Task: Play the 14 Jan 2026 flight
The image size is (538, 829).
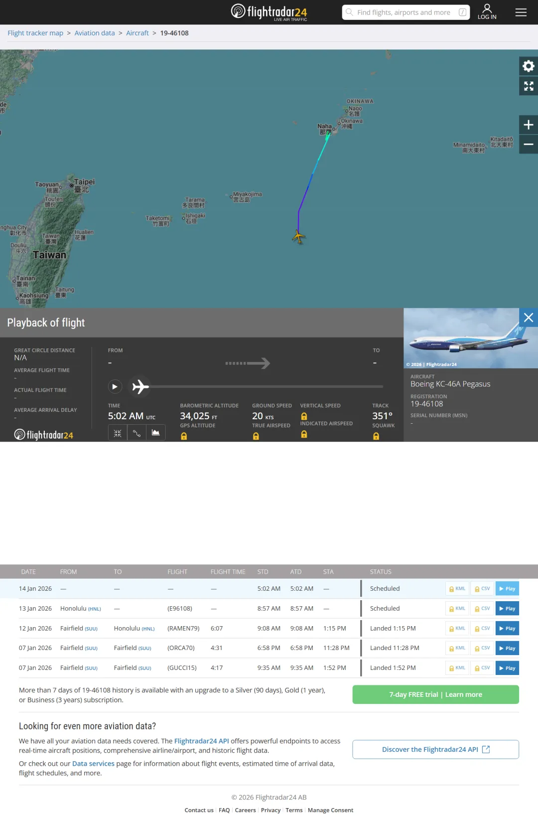Action: click(x=507, y=589)
